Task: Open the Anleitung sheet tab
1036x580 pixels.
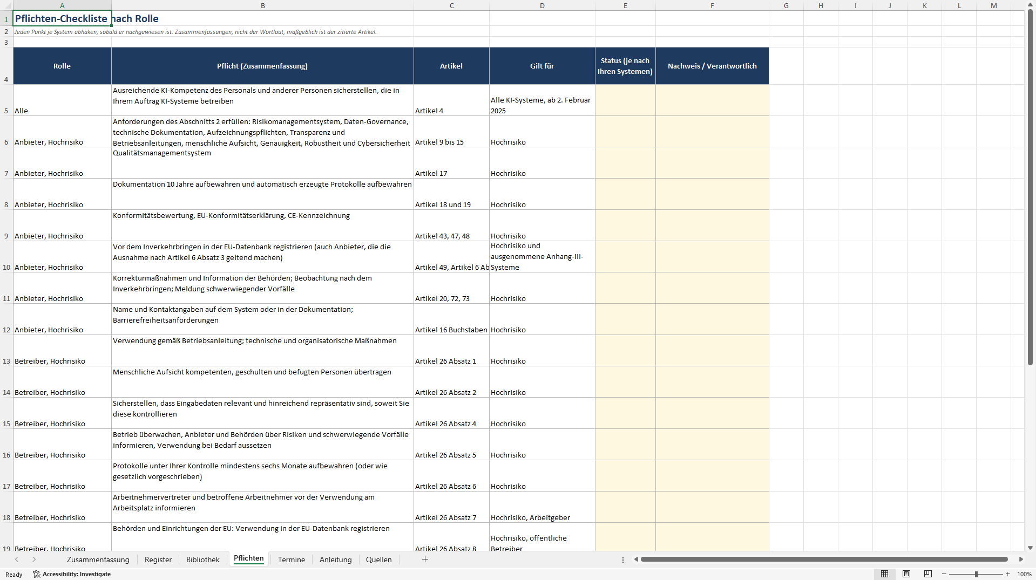Action: (x=336, y=559)
